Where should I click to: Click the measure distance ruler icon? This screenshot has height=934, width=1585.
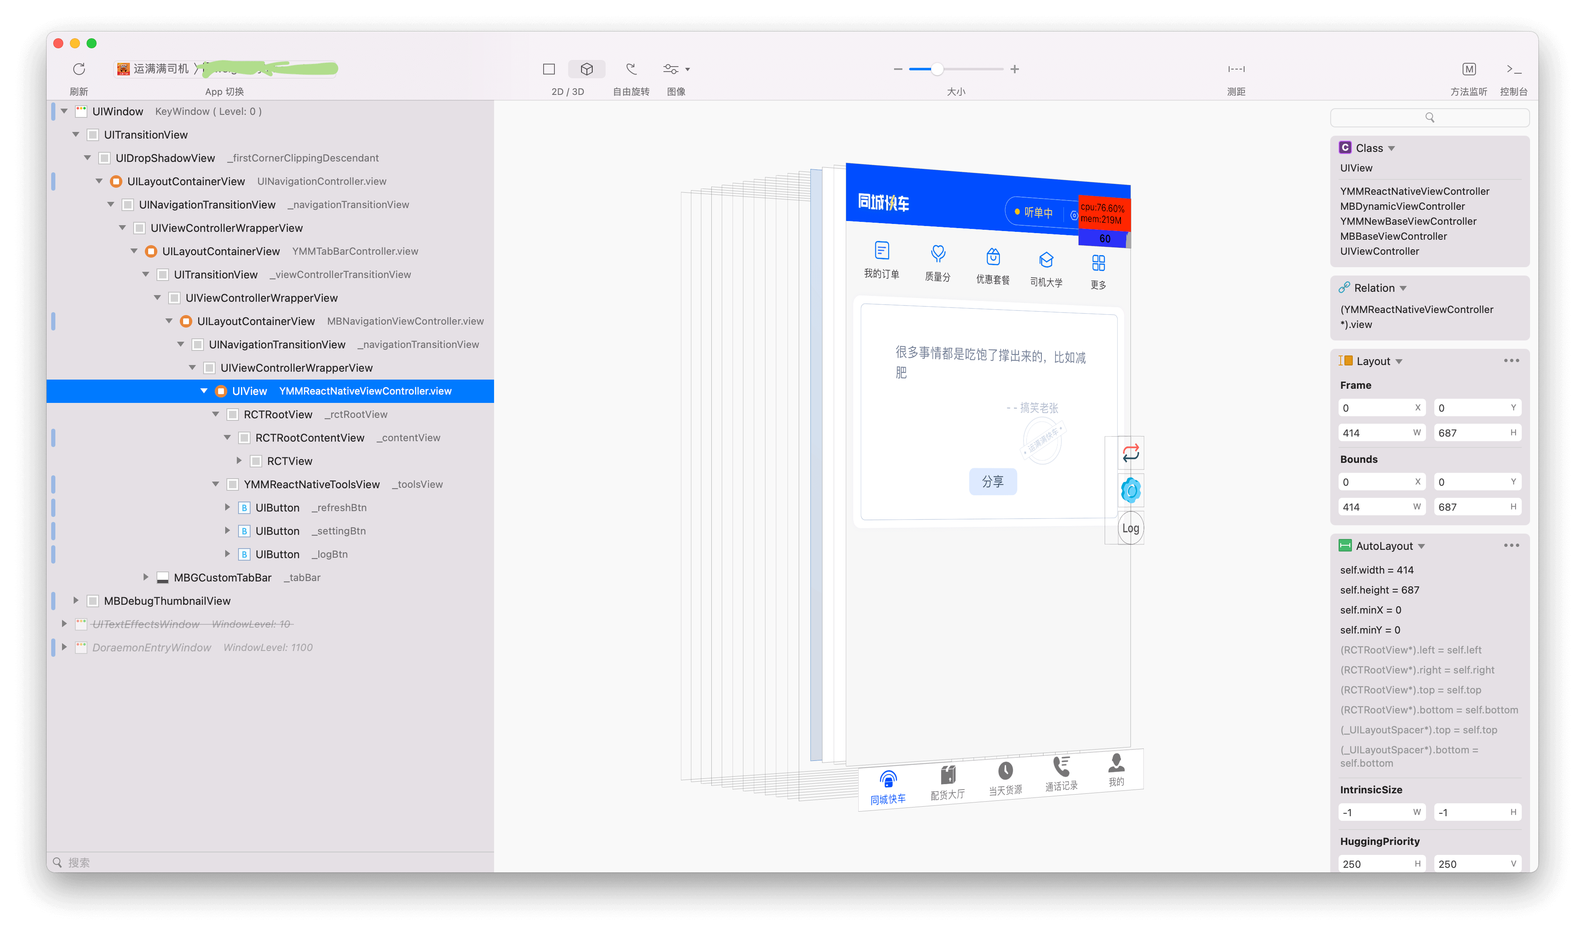(x=1236, y=69)
